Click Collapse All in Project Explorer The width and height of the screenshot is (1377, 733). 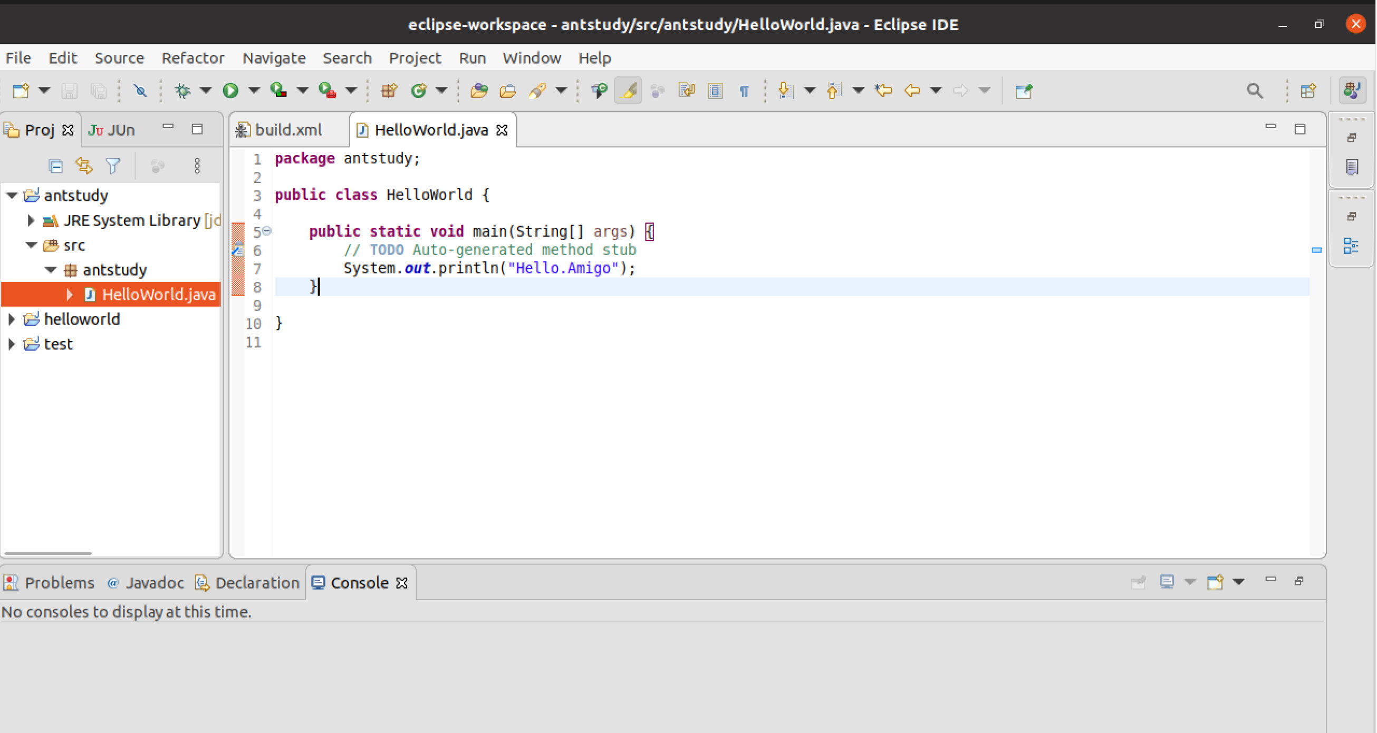coord(55,166)
